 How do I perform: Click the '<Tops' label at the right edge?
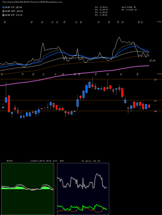pos(159,22)
